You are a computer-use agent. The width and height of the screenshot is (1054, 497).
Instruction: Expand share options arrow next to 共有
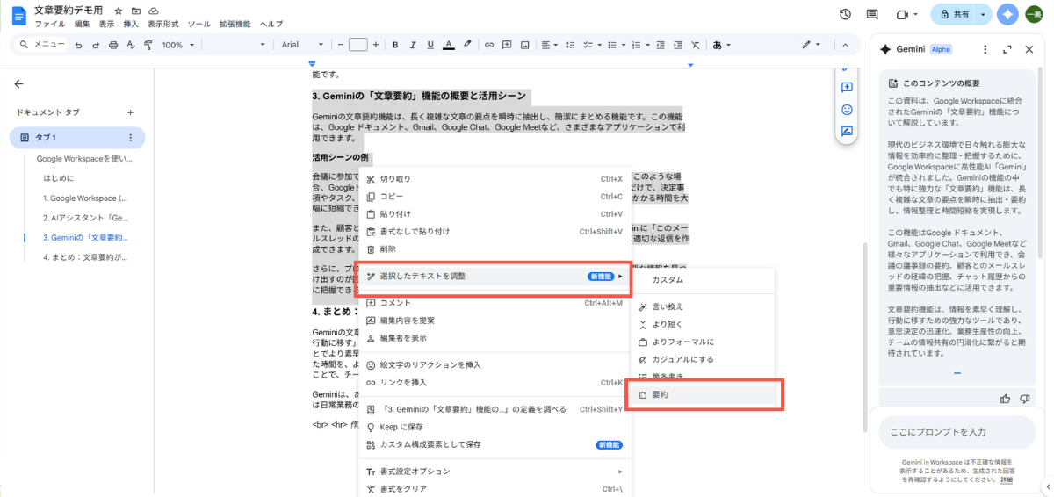[983, 15]
